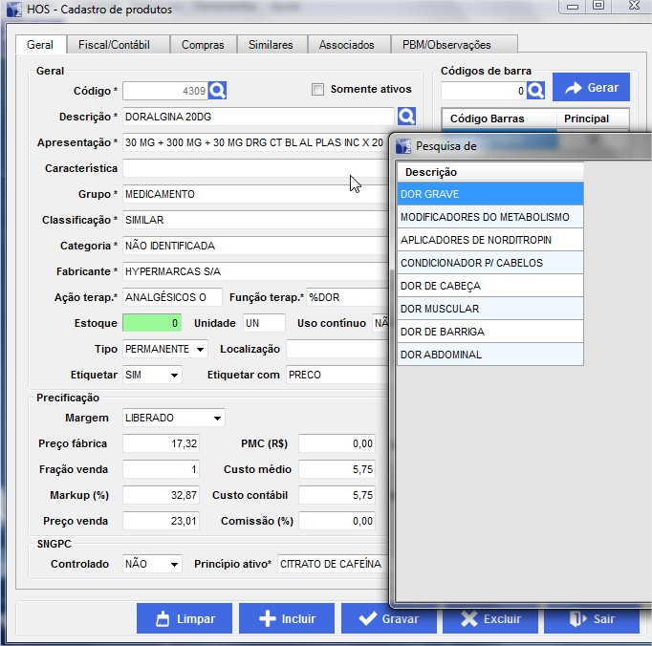Click the Gravar checkmark button
This screenshot has width=652, height=646.
[388, 618]
